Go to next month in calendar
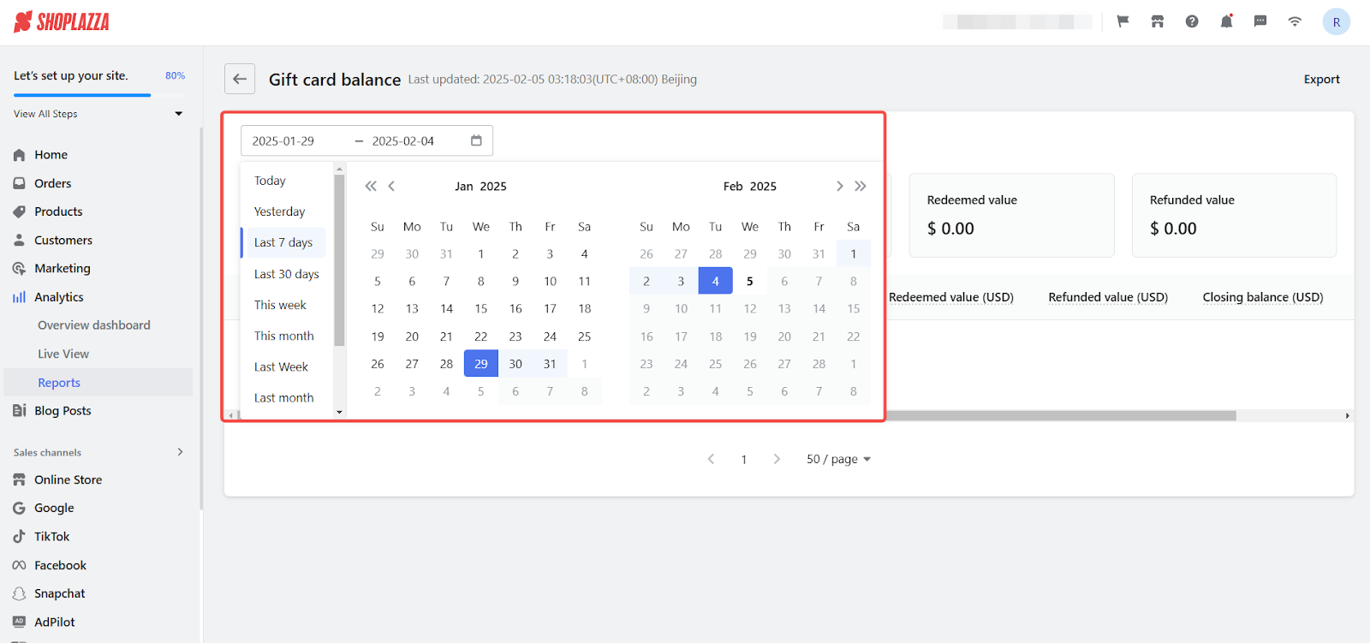The height and width of the screenshot is (643, 1370). click(839, 186)
